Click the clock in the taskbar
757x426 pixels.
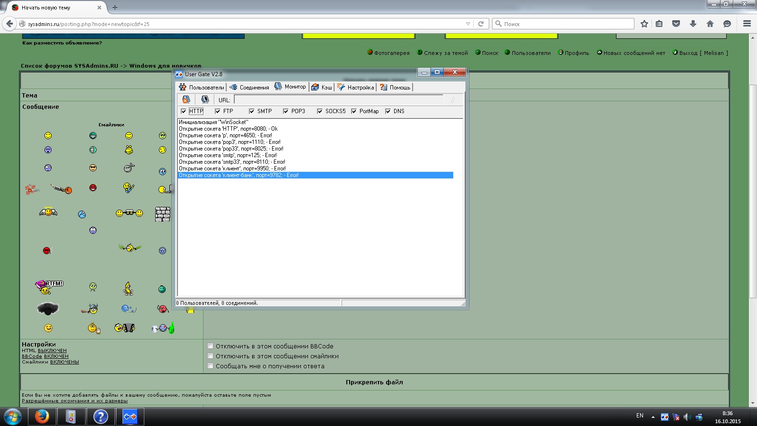728,417
